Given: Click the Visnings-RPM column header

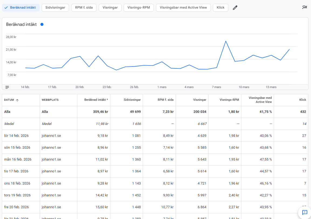Looking at the screenshot, I should [229, 100].
